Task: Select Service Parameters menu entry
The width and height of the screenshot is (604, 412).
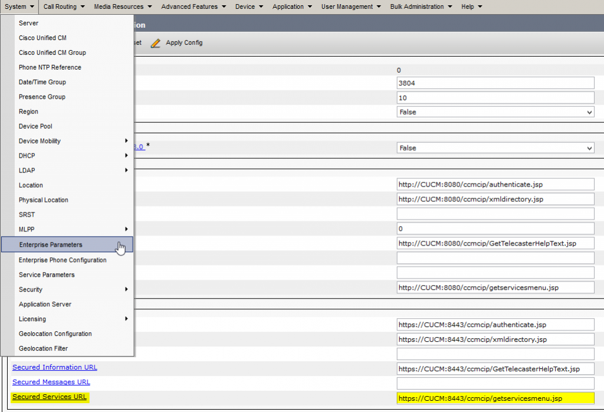Action: [x=47, y=274]
